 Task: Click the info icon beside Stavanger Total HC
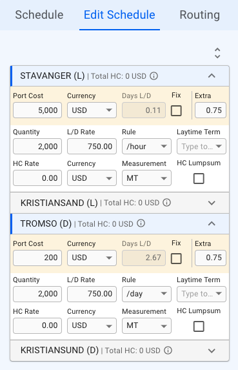(154, 76)
